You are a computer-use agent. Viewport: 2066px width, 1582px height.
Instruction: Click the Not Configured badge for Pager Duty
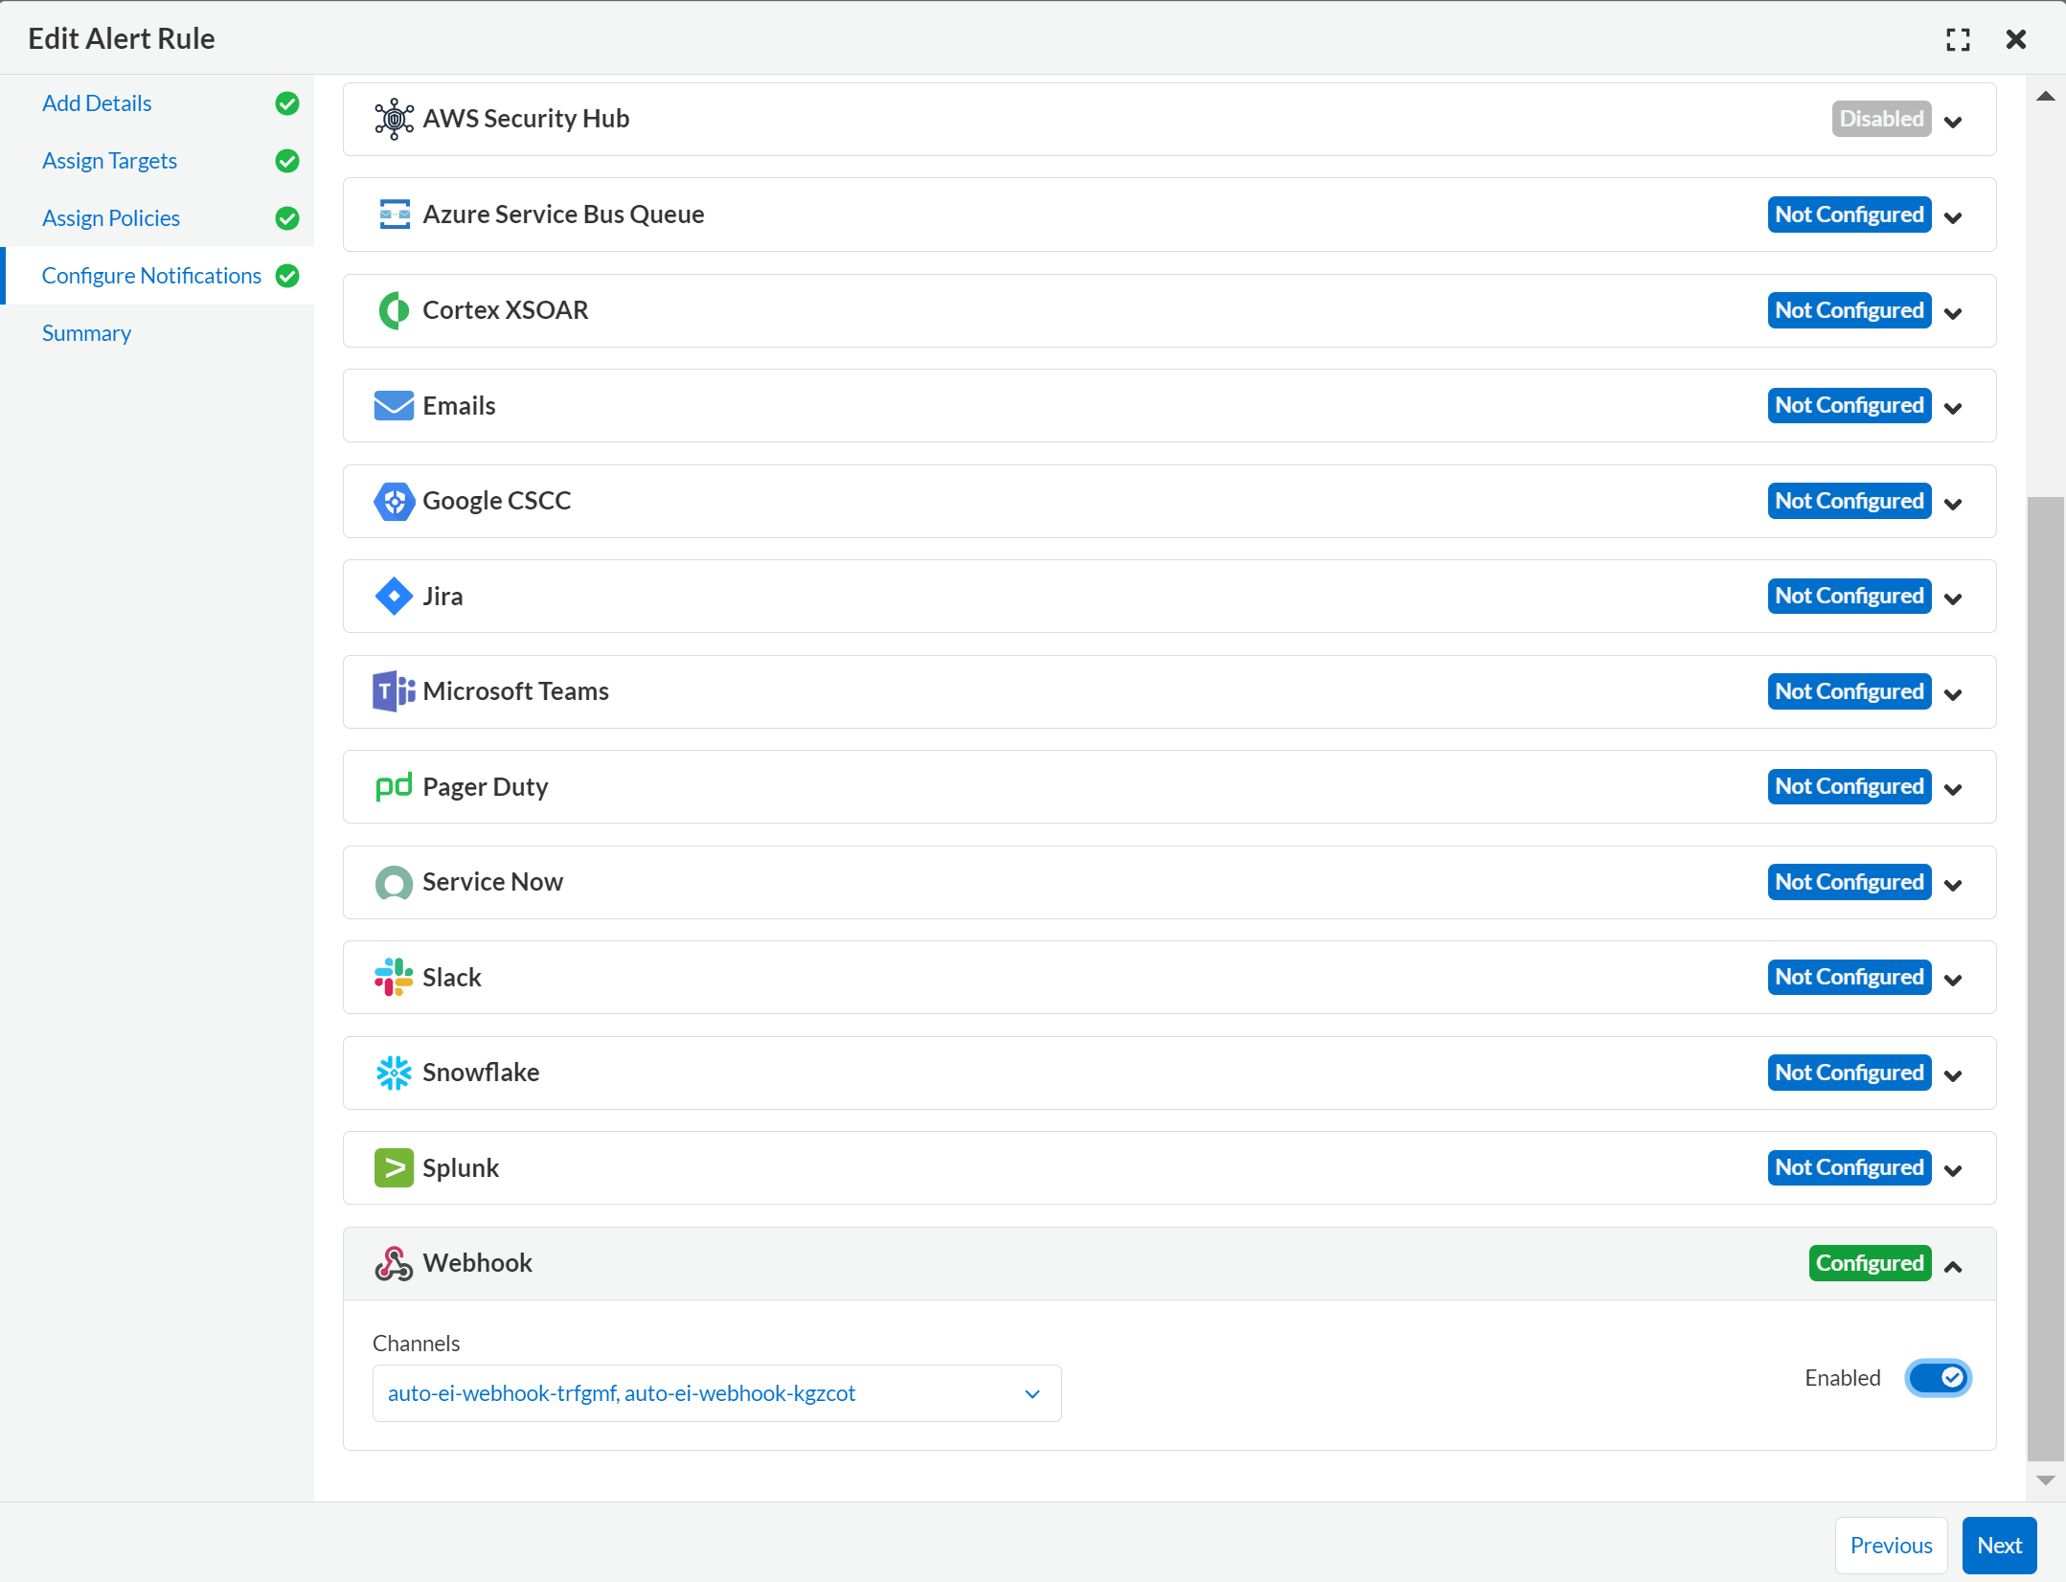coord(1849,786)
